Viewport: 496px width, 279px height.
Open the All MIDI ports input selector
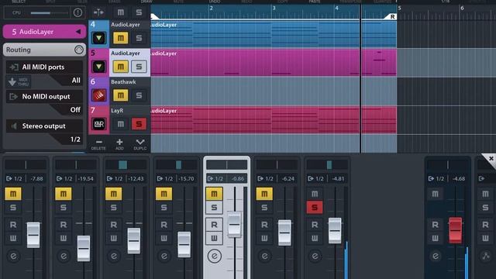point(44,67)
